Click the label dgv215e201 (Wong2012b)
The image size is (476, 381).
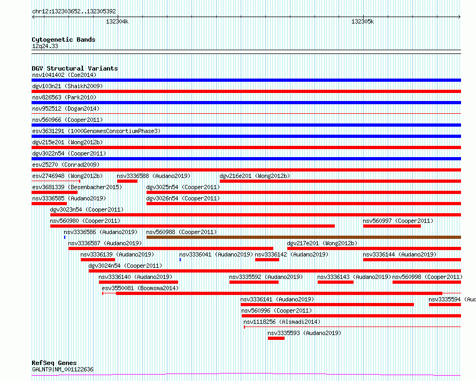click(67, 142)
